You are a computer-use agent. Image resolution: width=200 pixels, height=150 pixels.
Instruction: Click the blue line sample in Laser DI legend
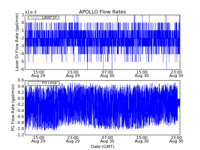coord(35,17)
